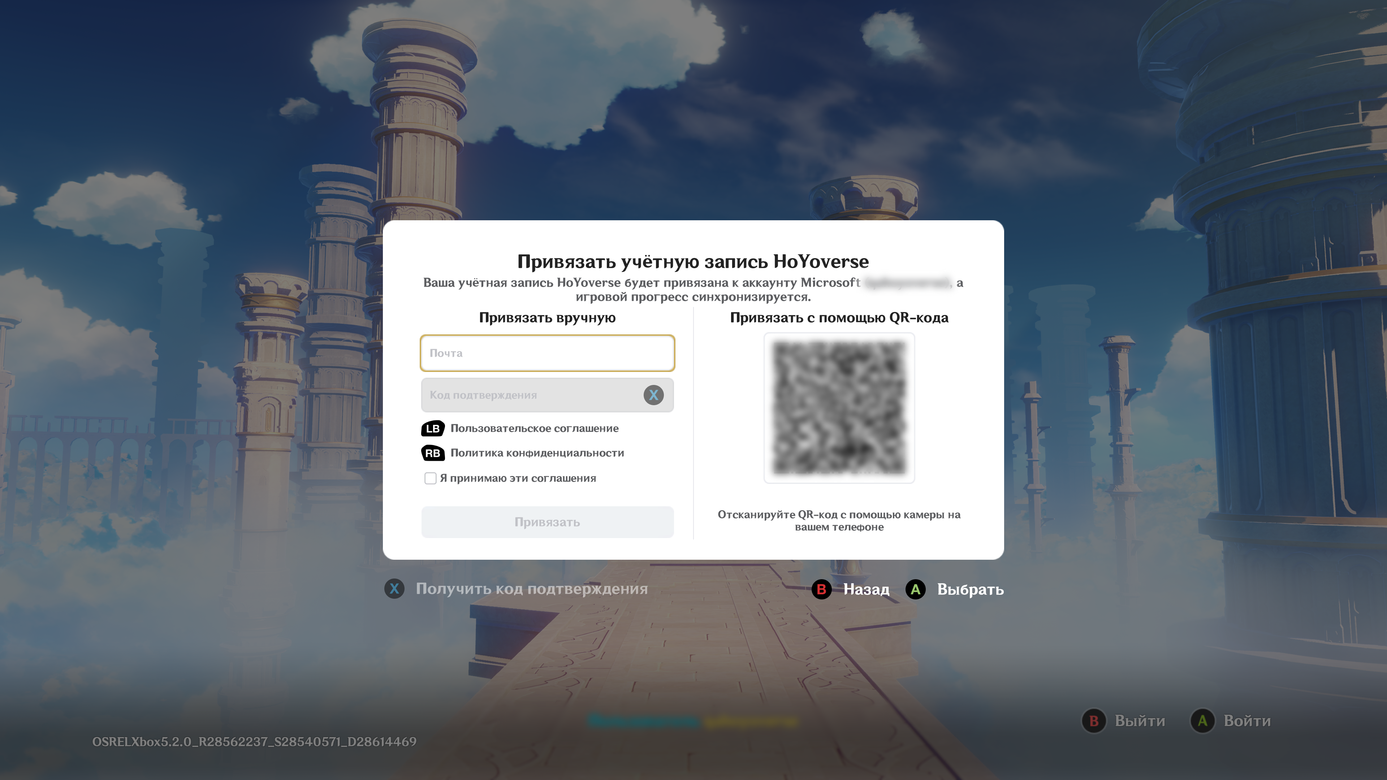This screenshot has height=780, width=1387.
Task: Open the Политика конфиденциальности link
Action: click(x=537, y=453)
